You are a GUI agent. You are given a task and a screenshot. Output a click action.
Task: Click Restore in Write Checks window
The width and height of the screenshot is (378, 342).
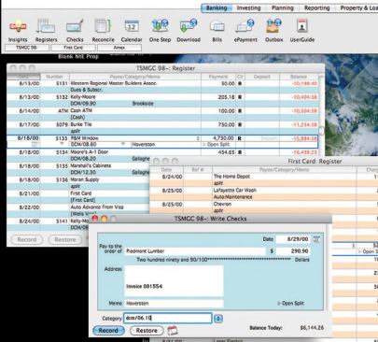tap(147, 331)
